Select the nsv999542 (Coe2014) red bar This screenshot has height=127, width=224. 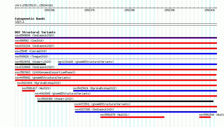point(116,43)
